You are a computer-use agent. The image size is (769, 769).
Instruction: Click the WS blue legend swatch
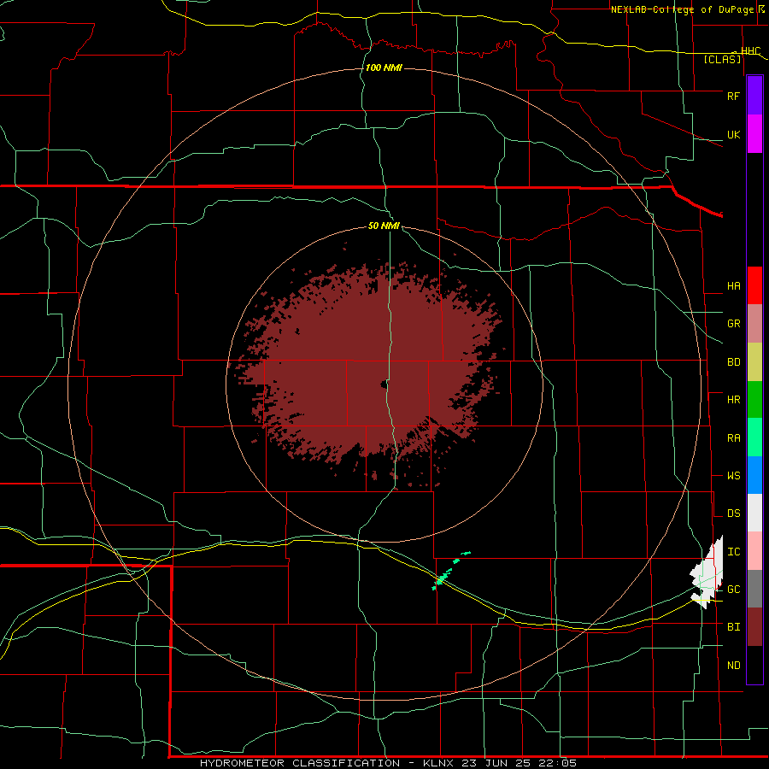click(x=754, y=475)
